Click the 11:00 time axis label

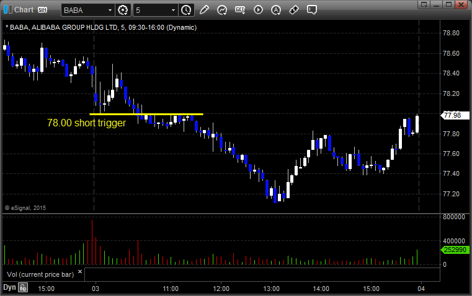coord(171,289)
